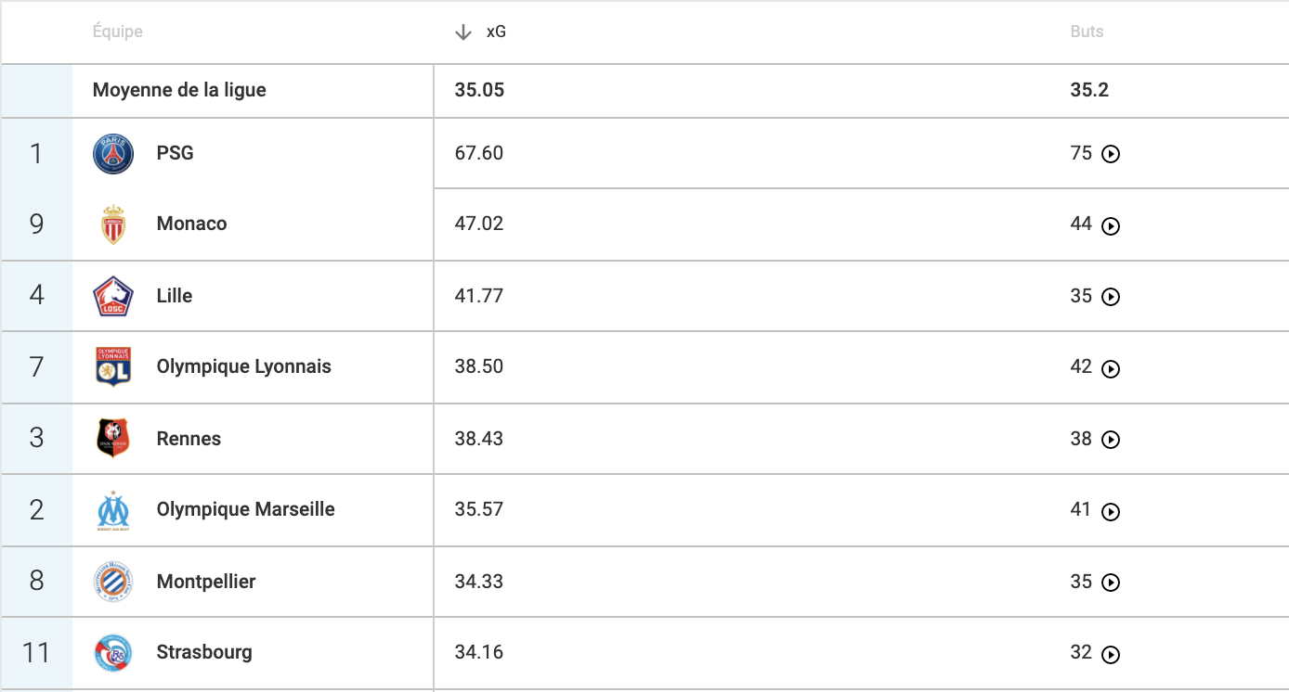The image size is (1289, 692).
Task: Play Rennes goals video icon
Action: pyautogui.click(x=1111, y=440)
